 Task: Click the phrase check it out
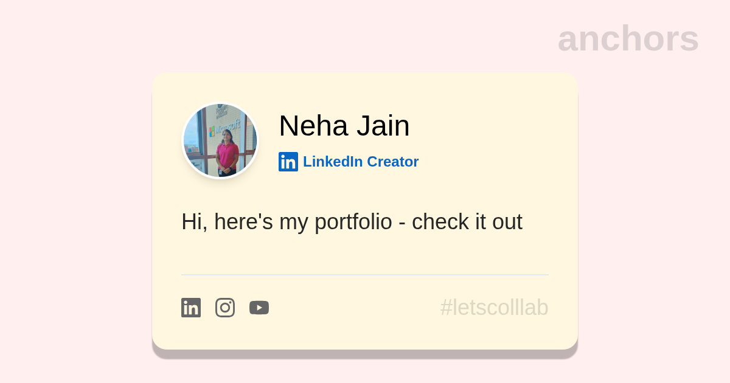pyautogui.click(x=467, y=222)
